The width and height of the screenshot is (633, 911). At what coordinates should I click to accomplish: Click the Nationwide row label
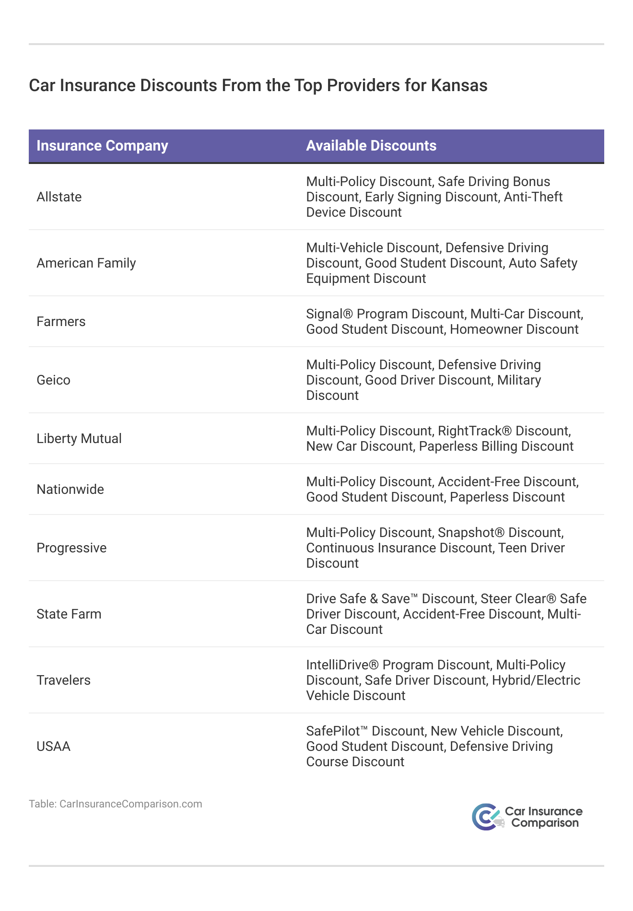click(x=70, y=490)
